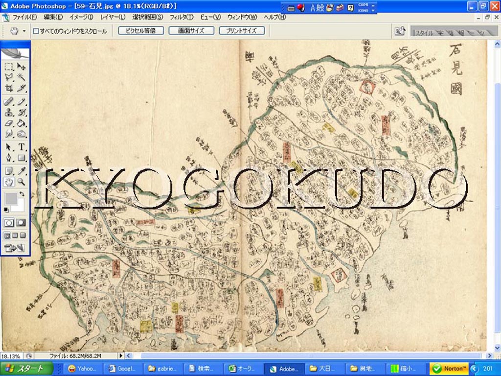The width and height of the screenshot is (501, 376).
Task: Swap foreground and background colors
Action: [x=22, y=194]
